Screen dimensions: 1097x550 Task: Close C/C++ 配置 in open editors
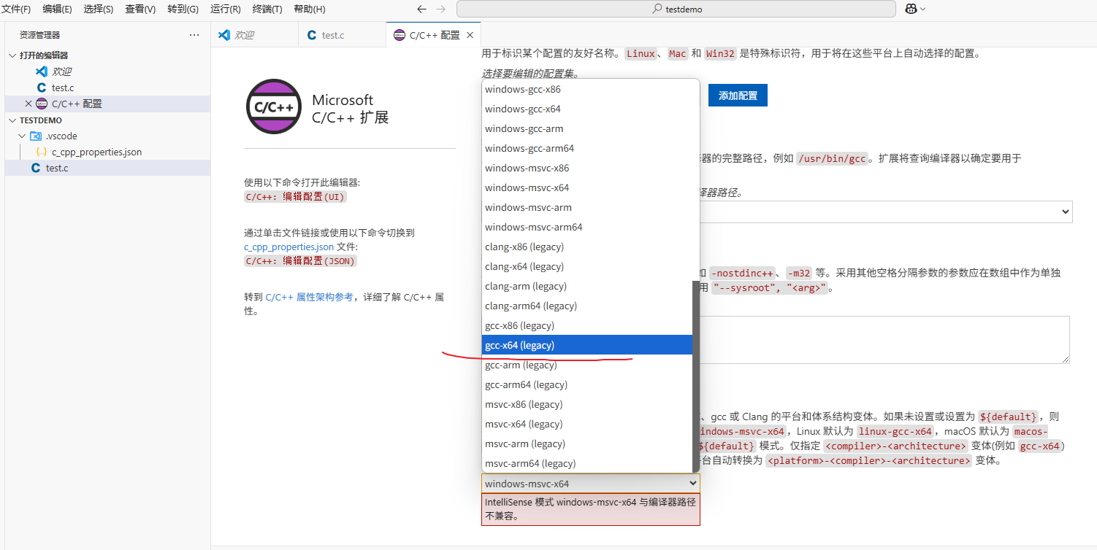click(28, 104)
